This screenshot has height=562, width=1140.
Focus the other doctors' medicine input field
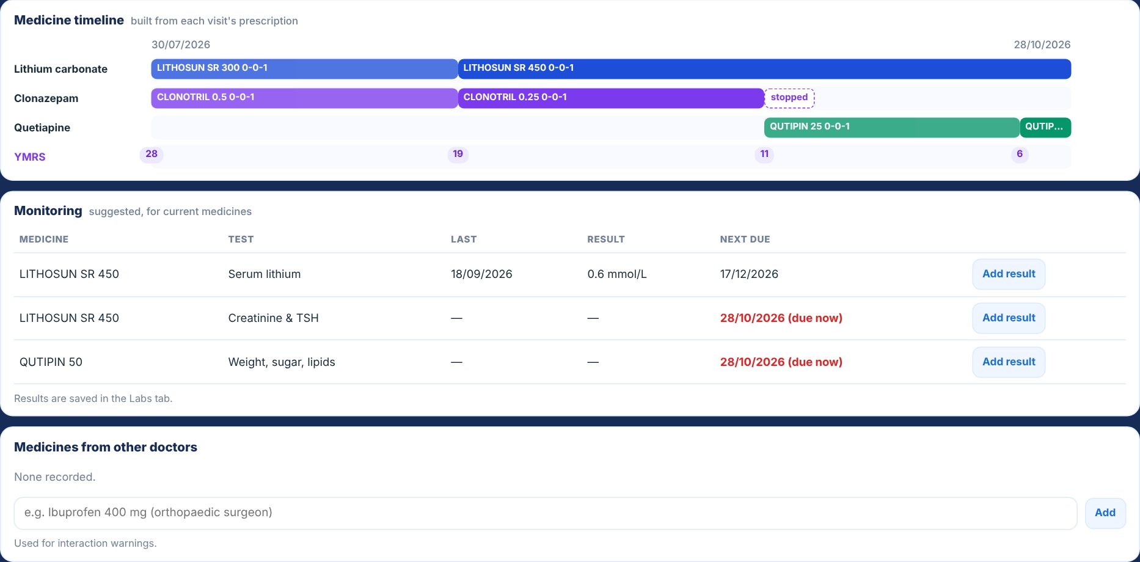click(545, 513)
